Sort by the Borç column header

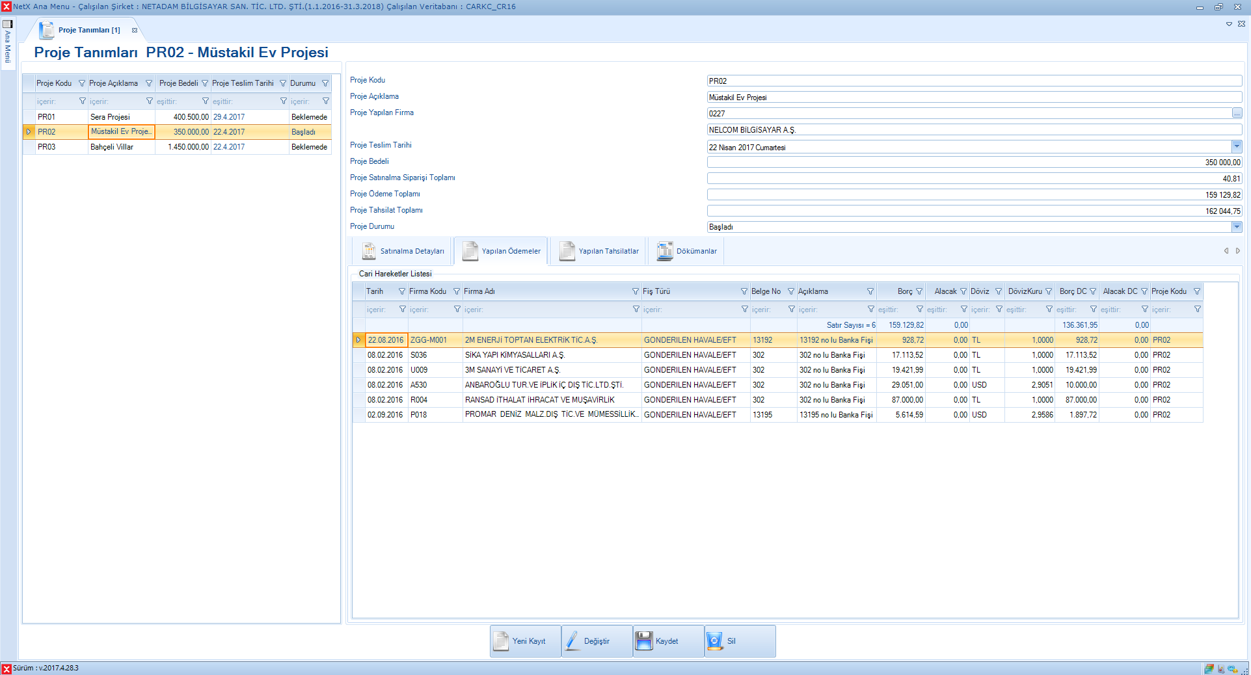click(902, 291)
